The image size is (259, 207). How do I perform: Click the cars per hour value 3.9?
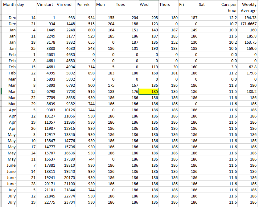coord(228,67)
